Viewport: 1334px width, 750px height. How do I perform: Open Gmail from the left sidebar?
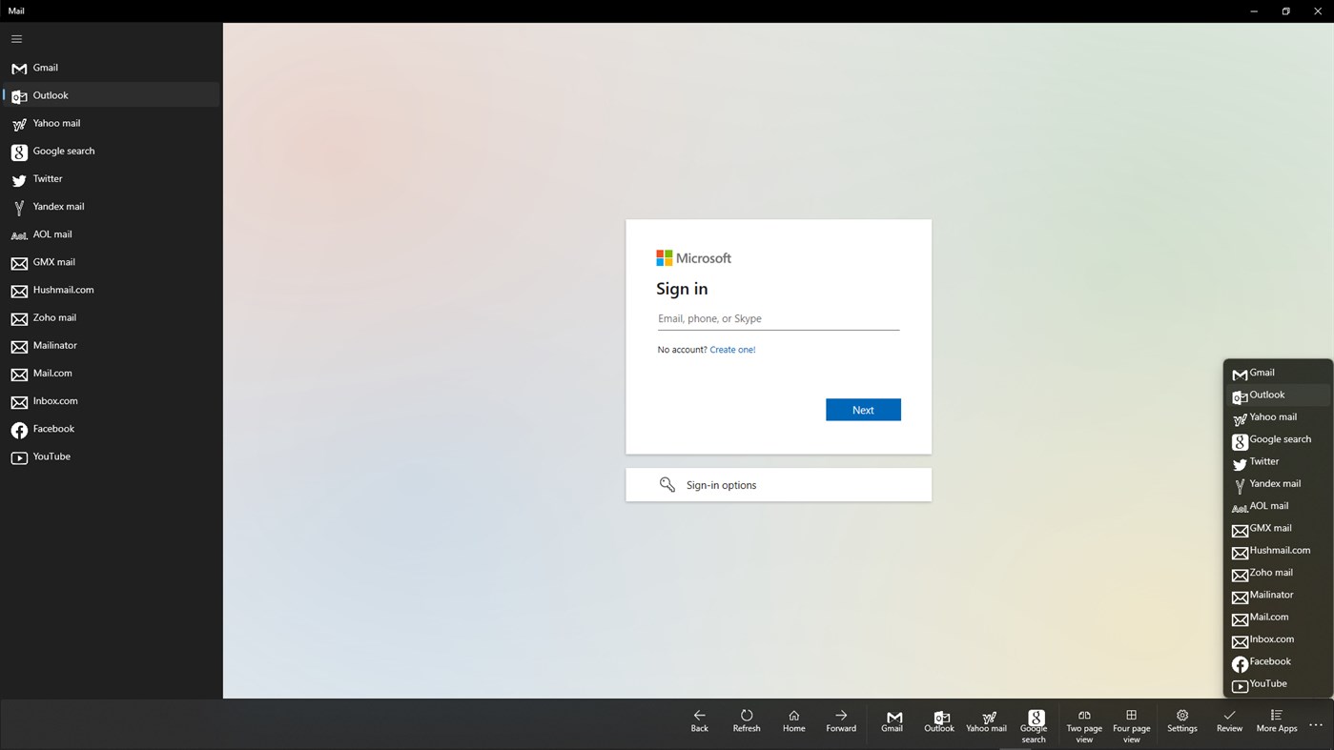(46, 67)
